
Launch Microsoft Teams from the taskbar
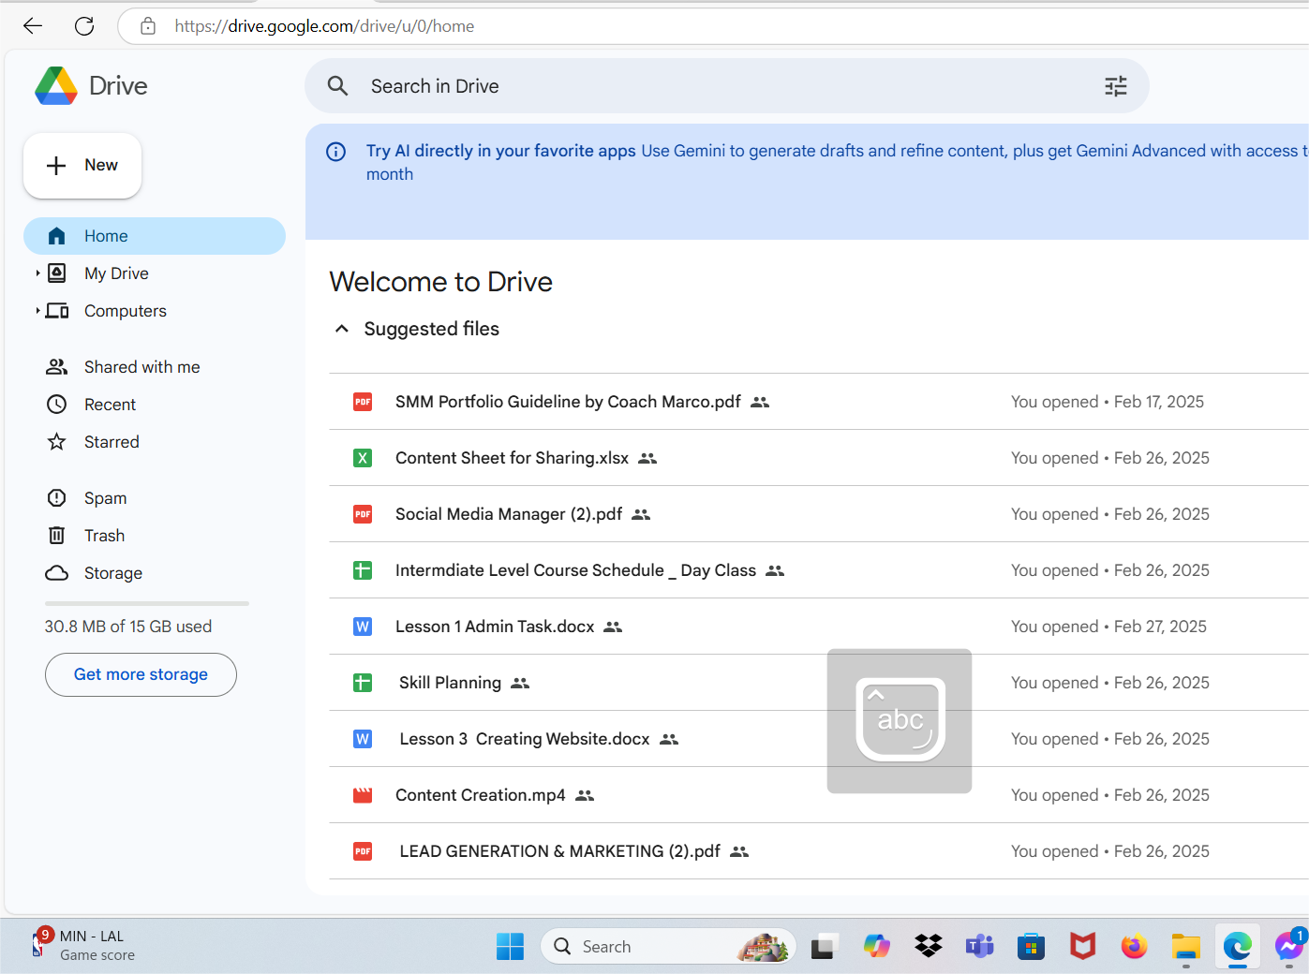(x=980, y=947)
